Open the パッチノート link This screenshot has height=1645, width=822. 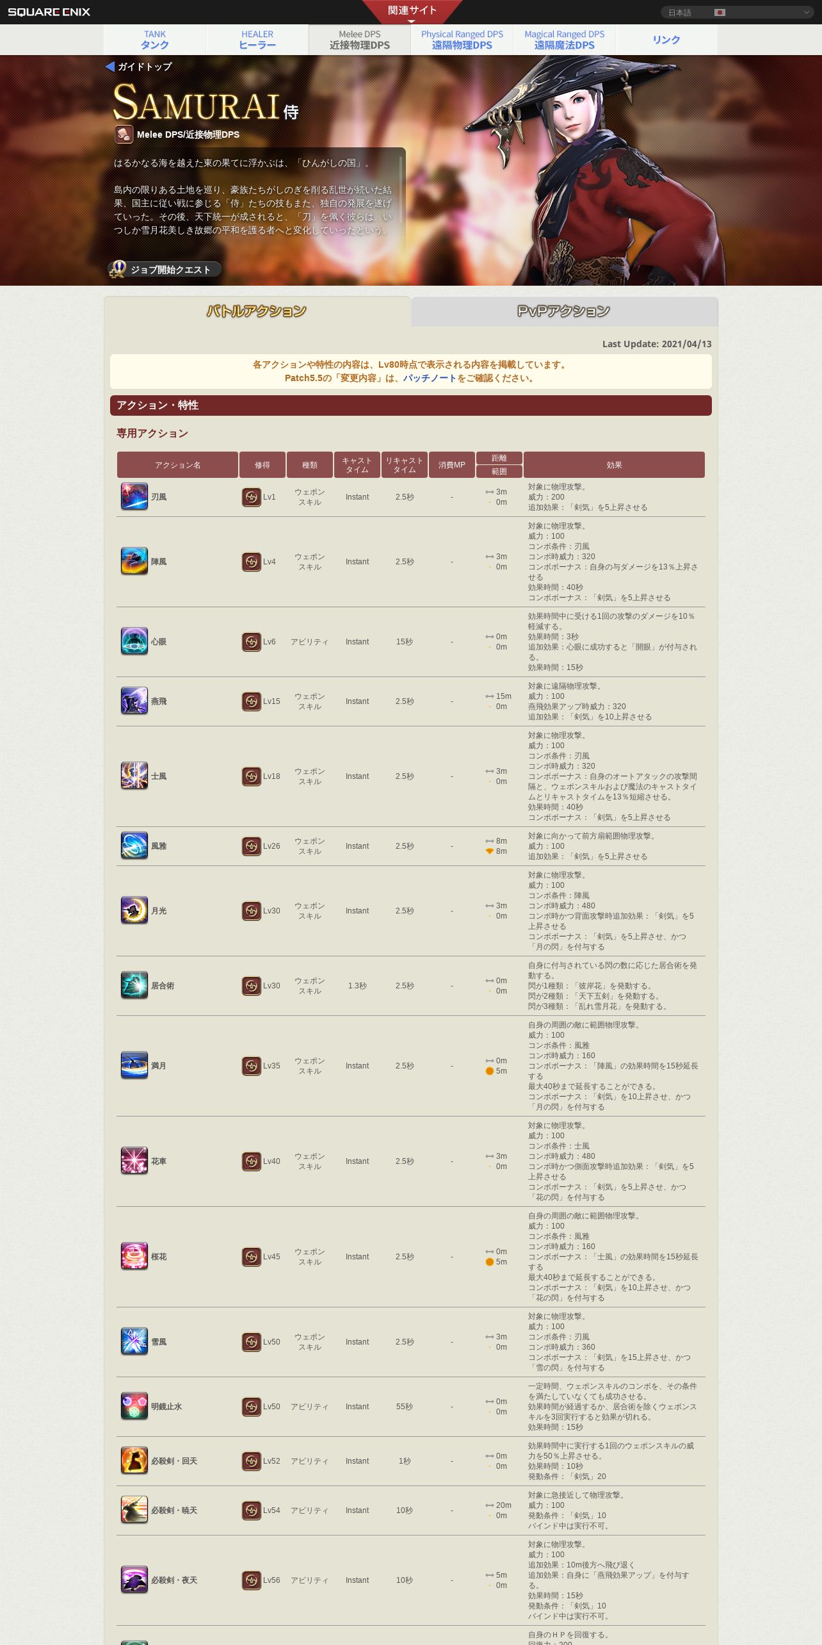point(430,378)
